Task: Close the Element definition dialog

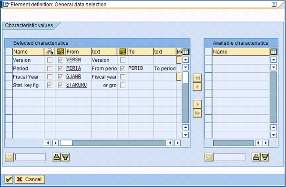Action: [x=274, y=4]
